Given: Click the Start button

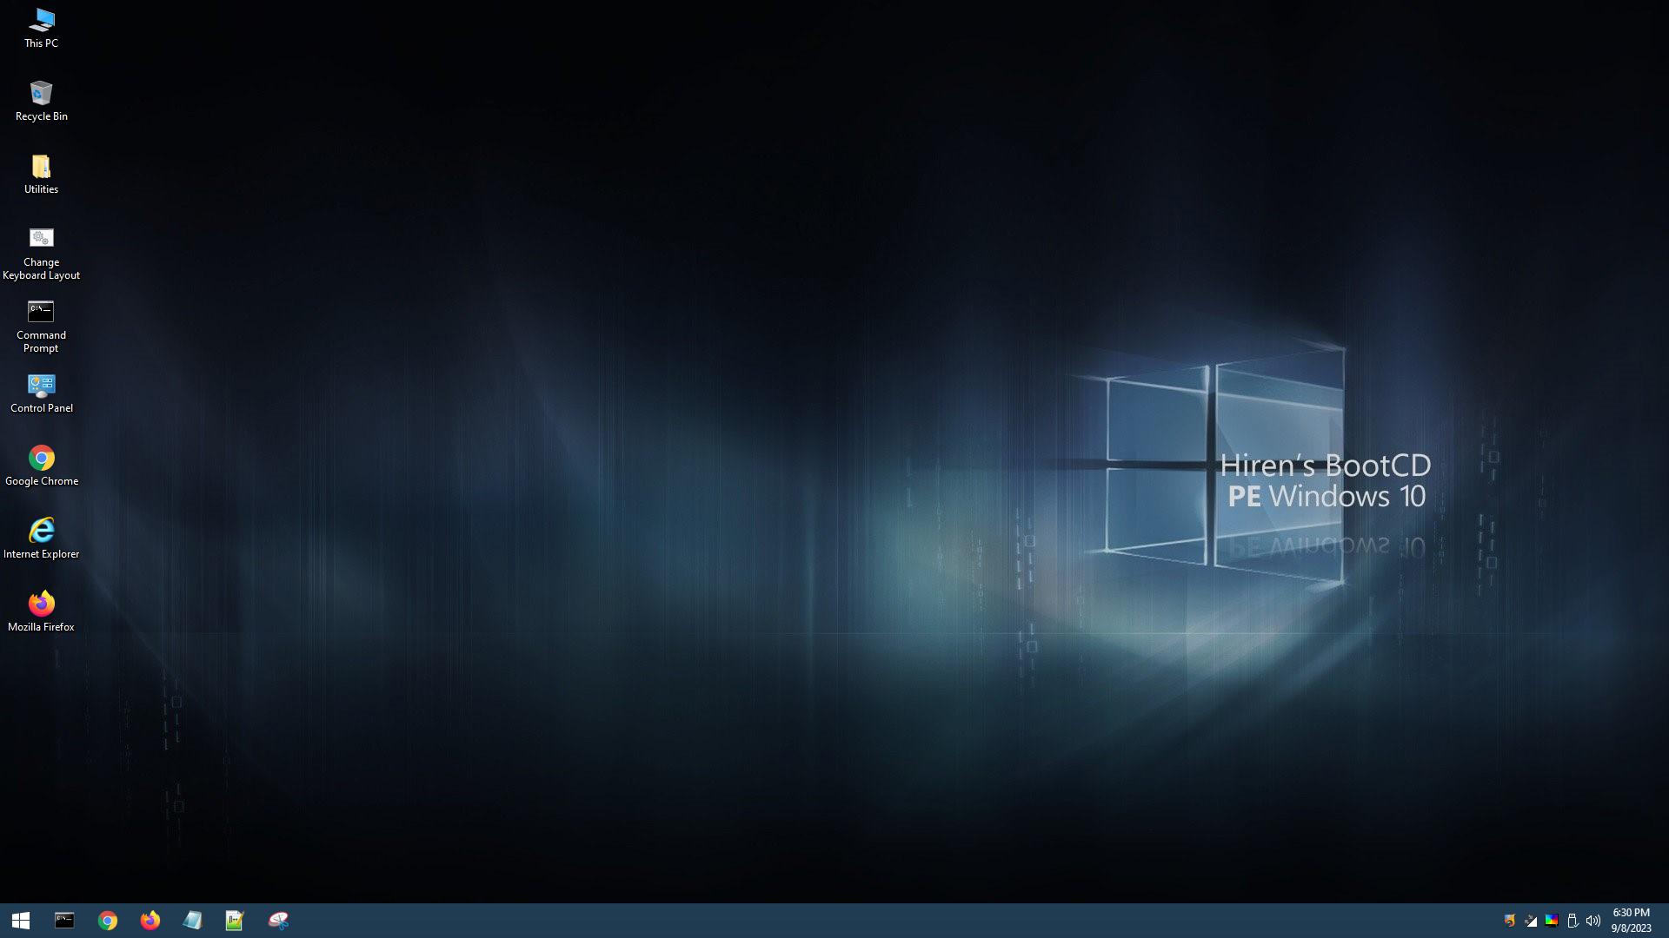Looking at the screenshot, I should 21,920.
